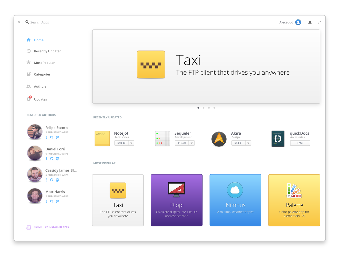Click the "2 PUBLISHED APPS" text
Image resolution: width=342 pixels, height=256 pixels.
[x=57, y=197]
